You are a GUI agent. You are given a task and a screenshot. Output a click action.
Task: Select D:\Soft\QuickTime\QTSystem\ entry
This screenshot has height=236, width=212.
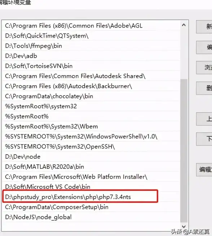point(91,36)
